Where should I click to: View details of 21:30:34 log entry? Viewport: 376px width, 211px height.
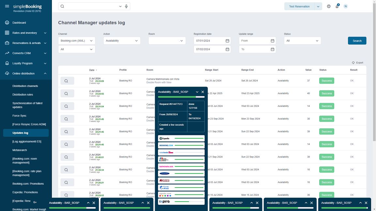click(67, 170)
